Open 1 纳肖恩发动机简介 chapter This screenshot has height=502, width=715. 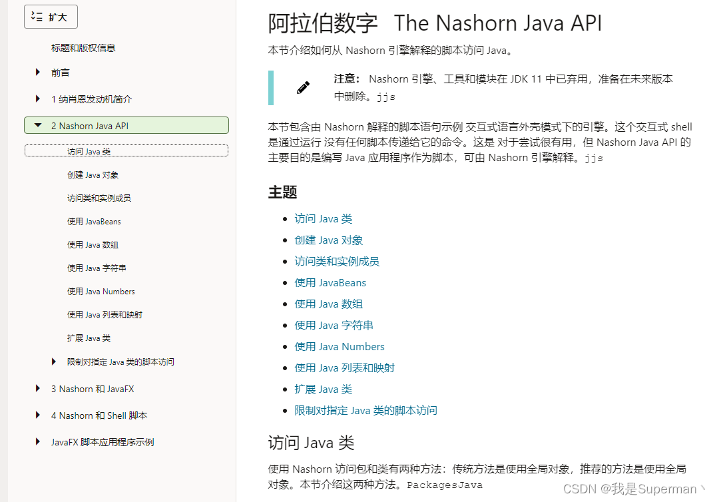pyautogui.click(x=92, y=99)
